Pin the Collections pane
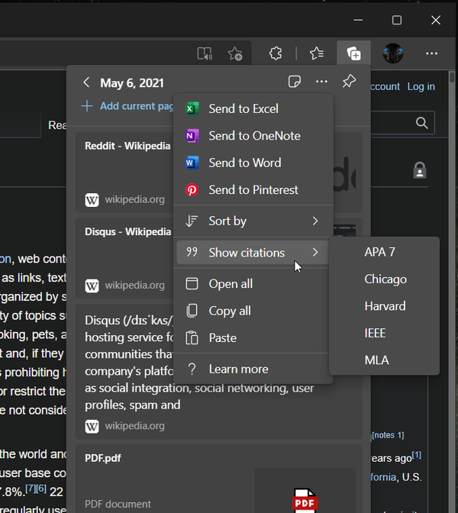The width and height of the screenshot is (458, 513). pyautogui.click(x=349, y=82)
